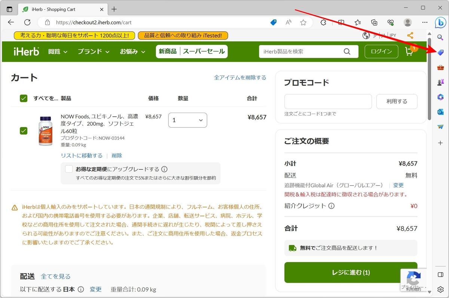Uncheck the NOW Foods ユビキノール item checkbox
The height and width of the screenshot is (298, 449).
pos(24,131)
